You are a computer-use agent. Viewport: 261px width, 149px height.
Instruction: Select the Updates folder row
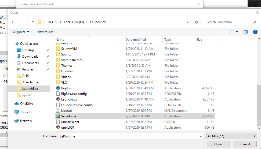135,71
